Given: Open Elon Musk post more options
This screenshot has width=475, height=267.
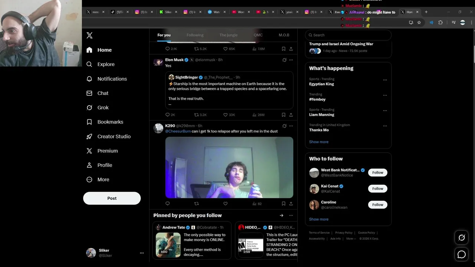Looking at the screenshot, I should coord(291,60).
